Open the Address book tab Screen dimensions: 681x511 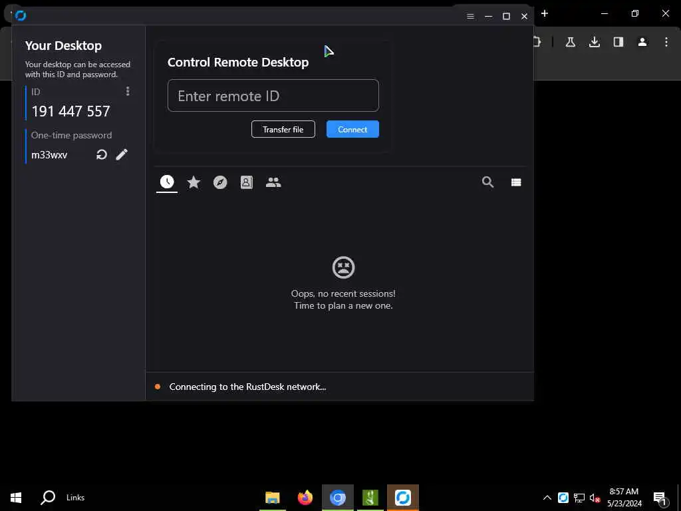[247, 182]
